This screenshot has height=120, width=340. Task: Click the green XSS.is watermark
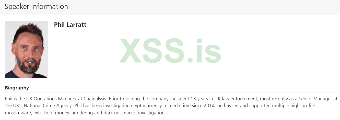(170, 51)
